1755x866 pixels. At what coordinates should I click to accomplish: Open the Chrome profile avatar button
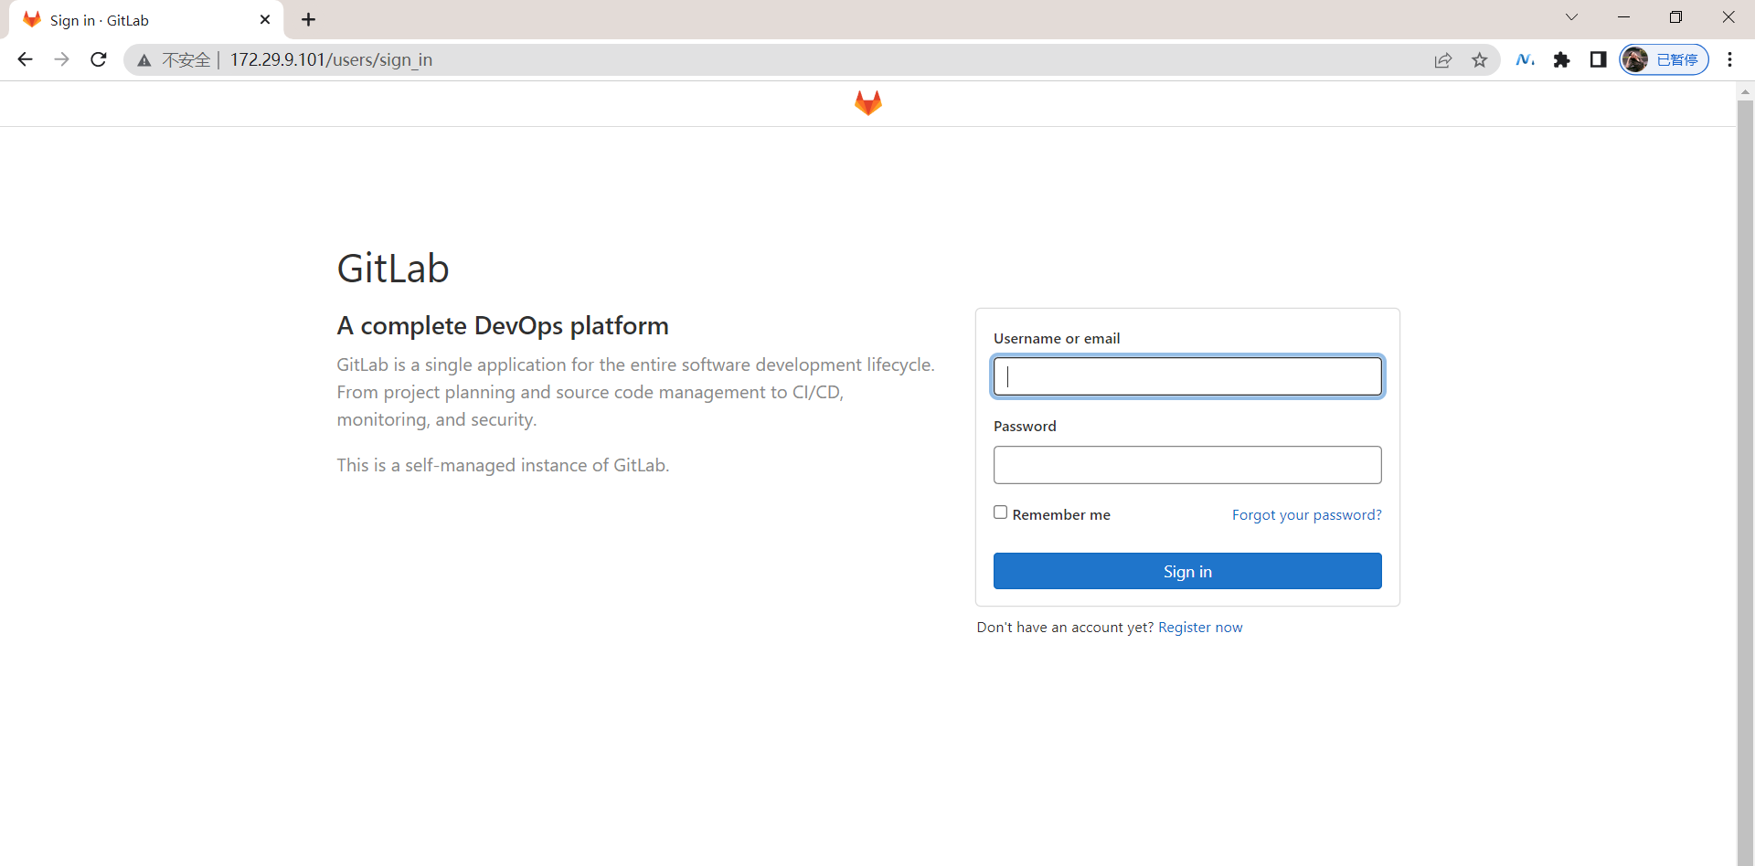pyautogui.click(x=1664, y=59)
